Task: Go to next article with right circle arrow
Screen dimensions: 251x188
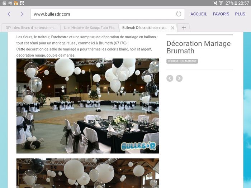Action: 179,78
